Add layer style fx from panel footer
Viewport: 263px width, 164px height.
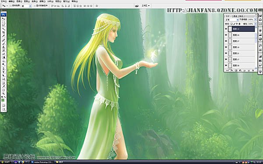[231, 70]
